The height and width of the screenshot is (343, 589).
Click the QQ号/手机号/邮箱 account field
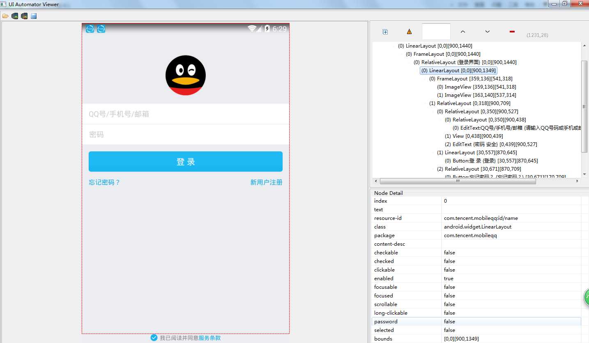[x=186, y=114]
